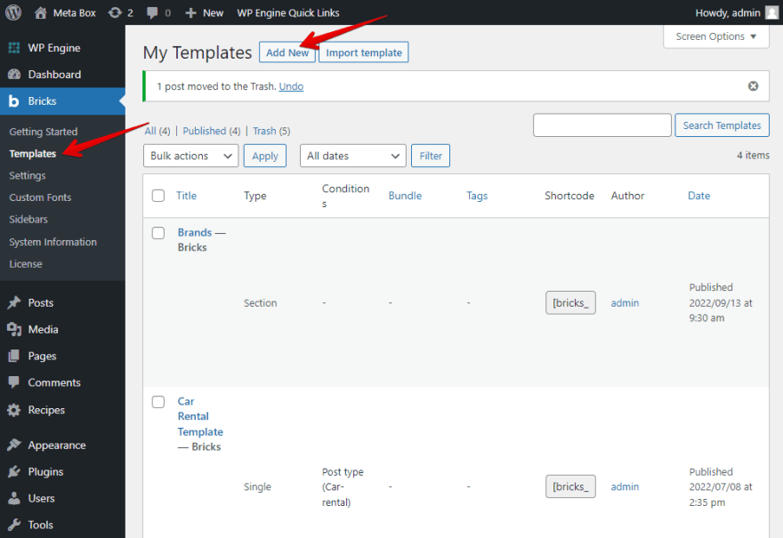This screenshot has width=783, height=538.
Task: Click the Import template button
Action: tap(364, 52)
